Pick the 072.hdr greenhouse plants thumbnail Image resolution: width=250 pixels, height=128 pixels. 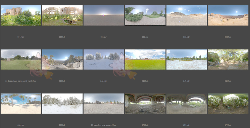point(228,104)
